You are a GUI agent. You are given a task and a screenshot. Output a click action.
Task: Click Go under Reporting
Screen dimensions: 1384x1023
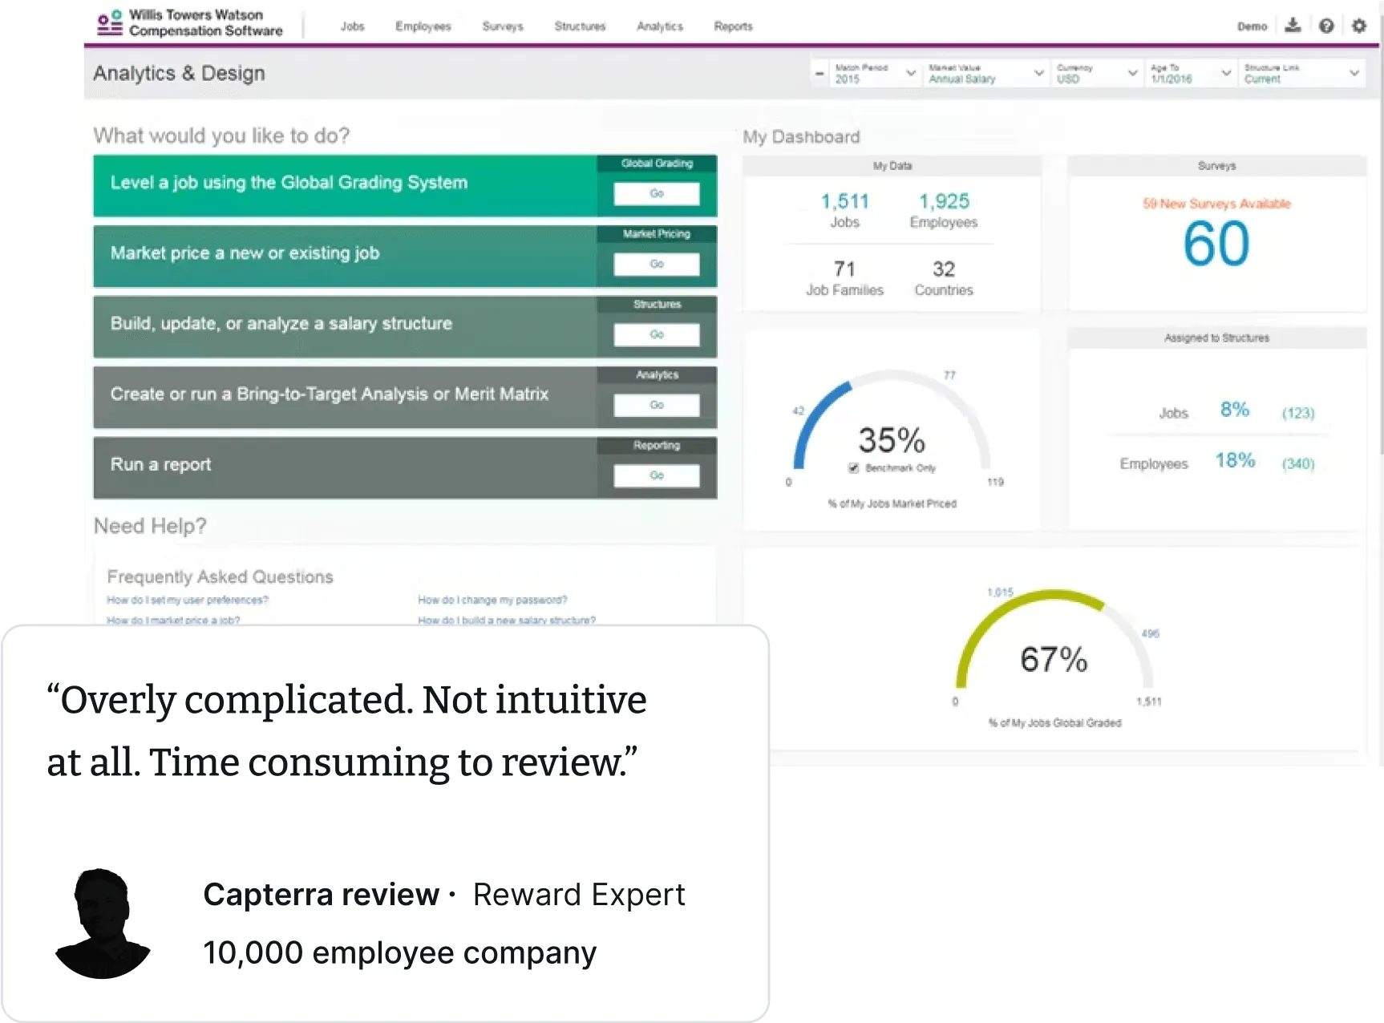coord(657,476)
